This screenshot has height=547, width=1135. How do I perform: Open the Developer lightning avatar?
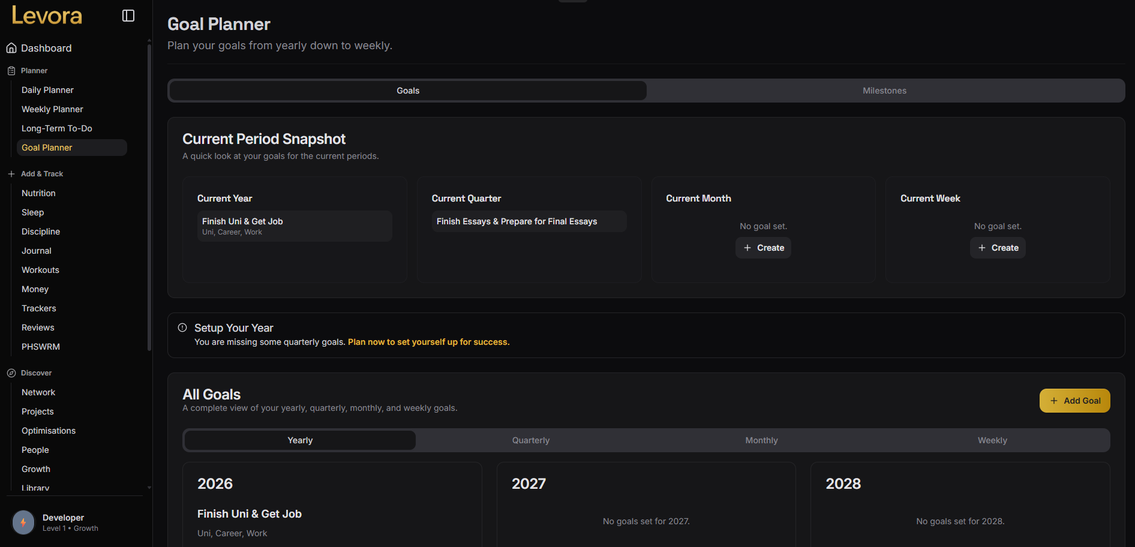coord(23,522)
